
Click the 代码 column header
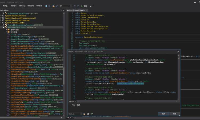pyautogui.click(x=73, y=105)
